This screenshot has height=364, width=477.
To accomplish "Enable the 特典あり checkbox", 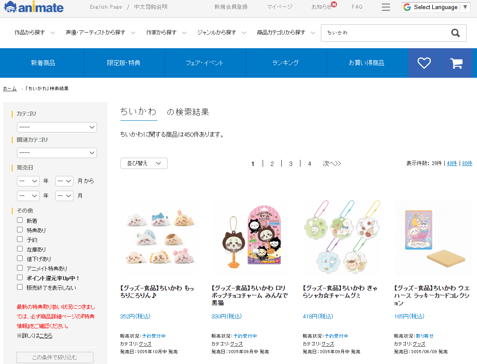I will 20,230.
